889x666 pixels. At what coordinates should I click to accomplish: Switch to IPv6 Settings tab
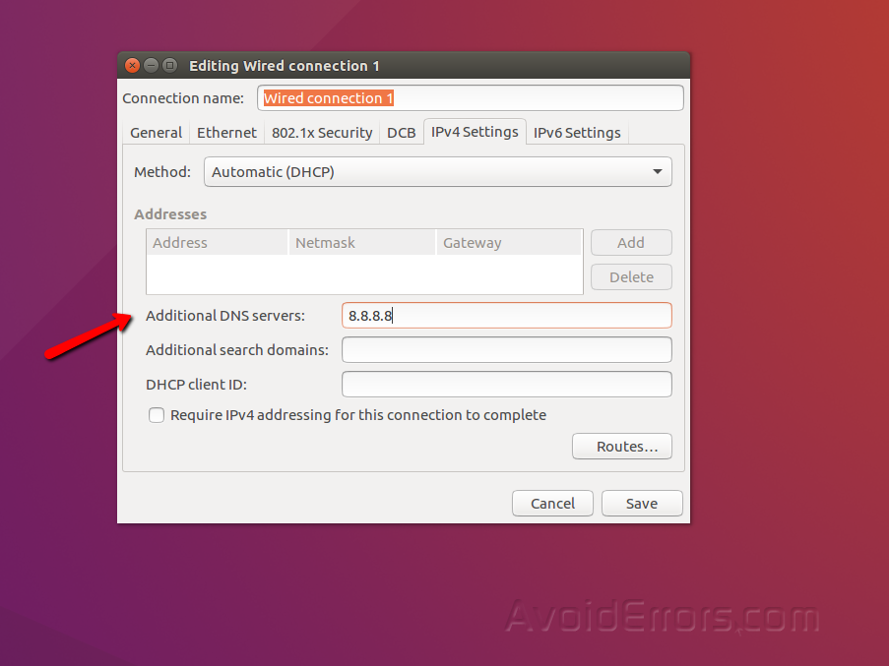coord(577,133)
